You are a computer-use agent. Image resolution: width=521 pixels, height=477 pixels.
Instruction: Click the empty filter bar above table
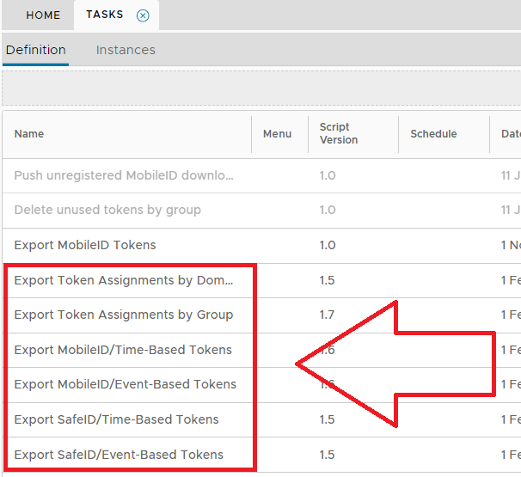pyautogui.click(x=261, y=89)
